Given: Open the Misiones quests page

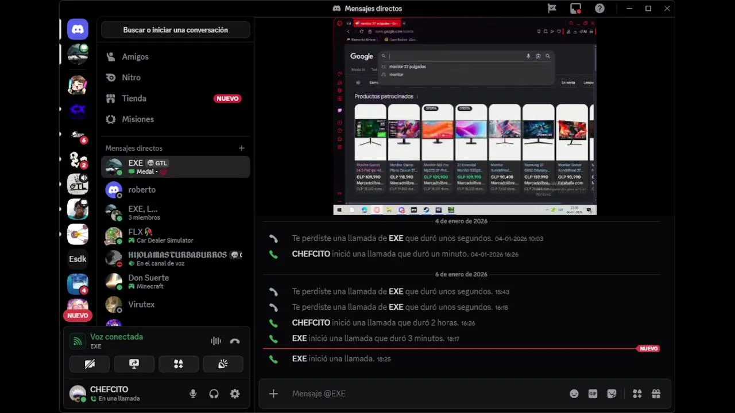Looking at the screenshot, I should tap(175, 119).
